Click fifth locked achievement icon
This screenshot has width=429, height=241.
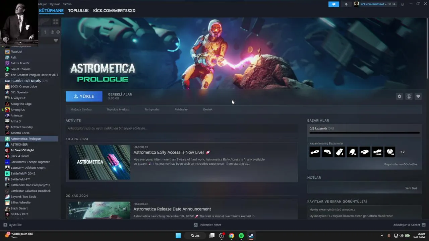[365, 152]
